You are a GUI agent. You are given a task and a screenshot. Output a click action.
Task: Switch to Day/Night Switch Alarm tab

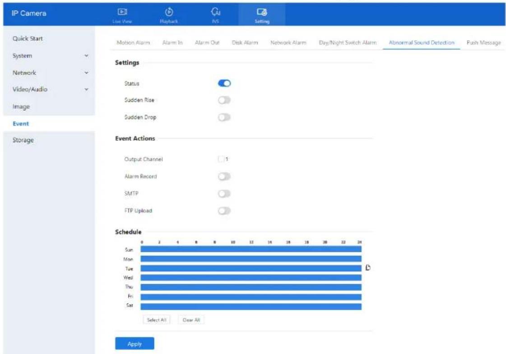point(348,42)
